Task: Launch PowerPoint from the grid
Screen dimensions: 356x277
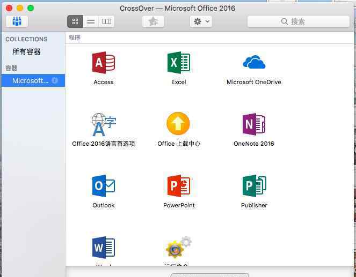Action: [x=179, y=186]
